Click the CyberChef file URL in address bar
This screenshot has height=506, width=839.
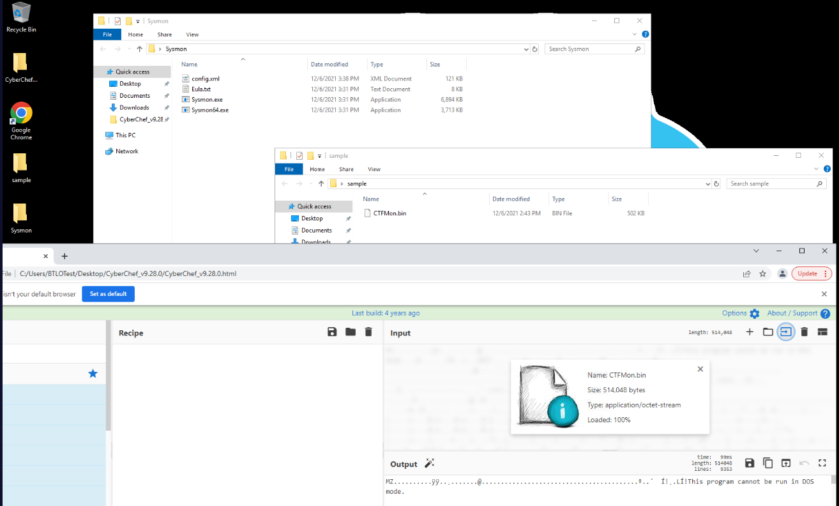tap(128, 273)
